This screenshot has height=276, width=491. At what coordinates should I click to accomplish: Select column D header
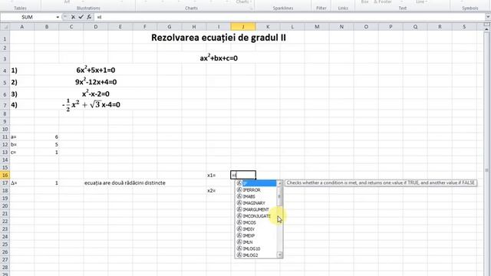[x=95, y=27]
